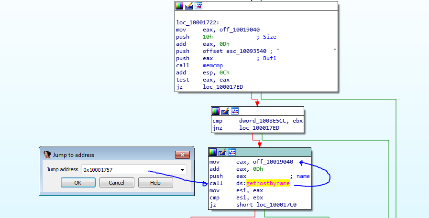Click the Jump address input field

129,169
